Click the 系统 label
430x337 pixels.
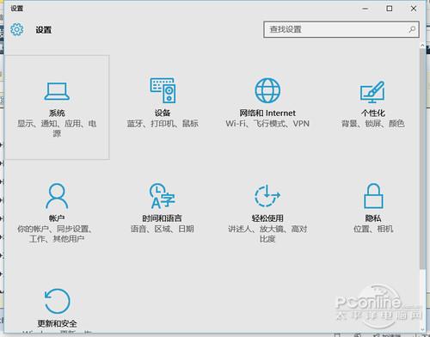pyautogui.click(x=57, y=113)
